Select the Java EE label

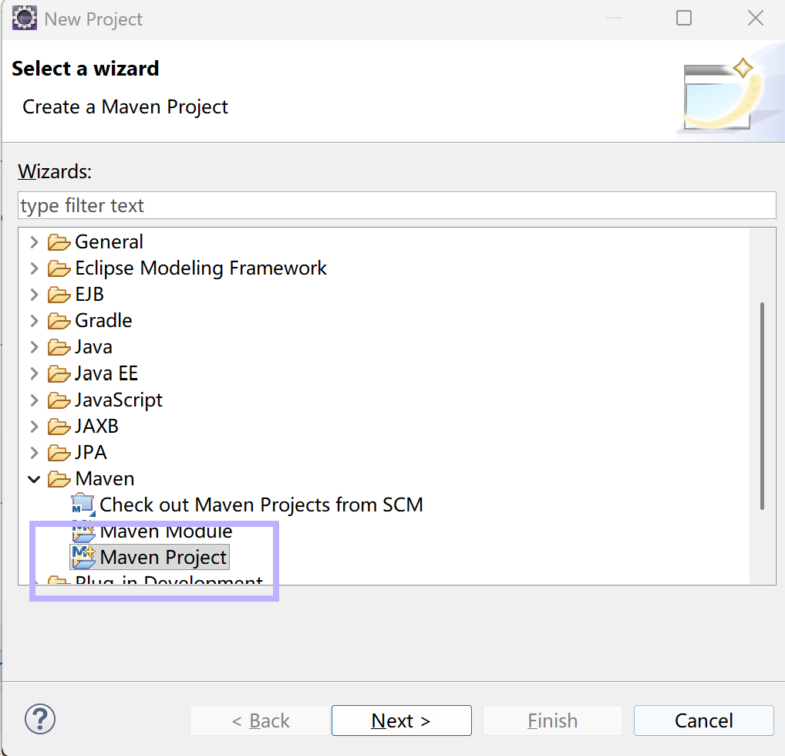coord(106,373)
